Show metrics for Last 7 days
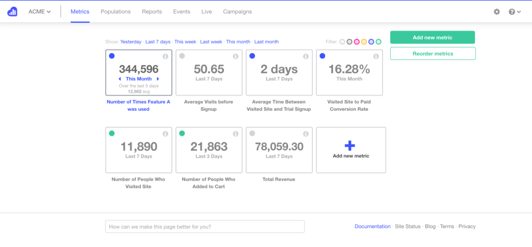The image size is (532, 247). pyautogui.click(x=158, y=42)
